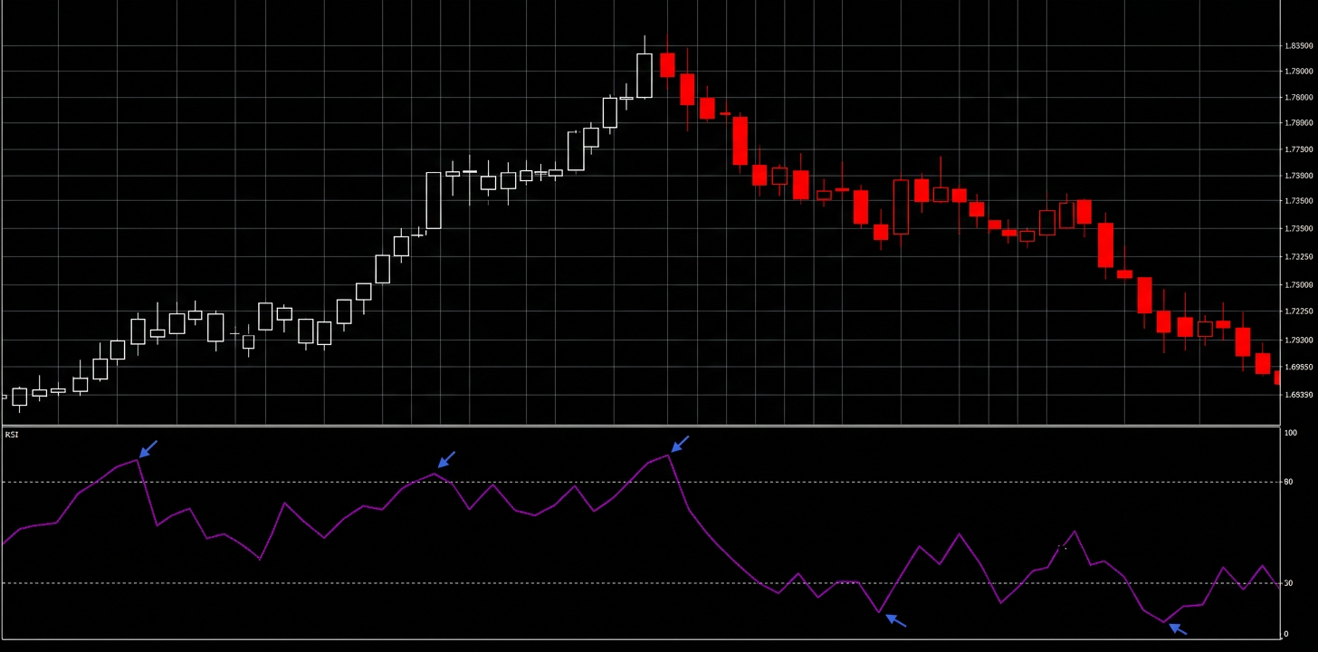Select the tallest white candlestick at the price peak
This screenshot has width=1318, height=652.
(645, 75)
